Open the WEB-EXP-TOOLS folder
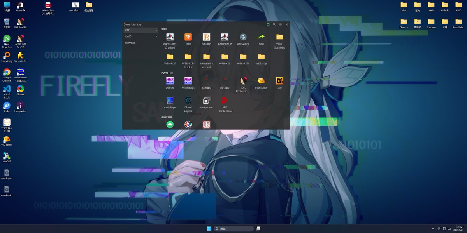Image resolution: width=467 pixels, height=233 pixels. pyautogui.click(x=188, y=57)
